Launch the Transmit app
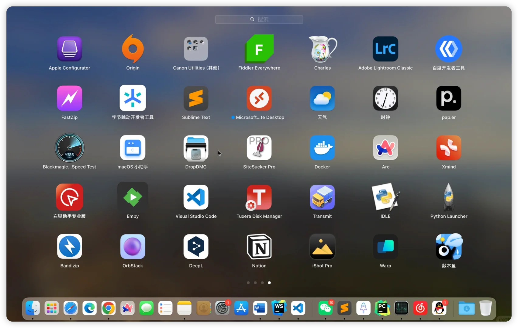The width and height of the screenshot is (518, 328). [323, 197]
